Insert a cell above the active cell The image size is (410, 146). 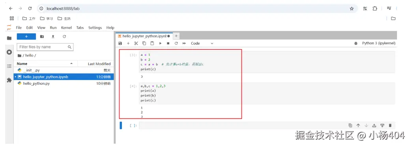(374, 126)
